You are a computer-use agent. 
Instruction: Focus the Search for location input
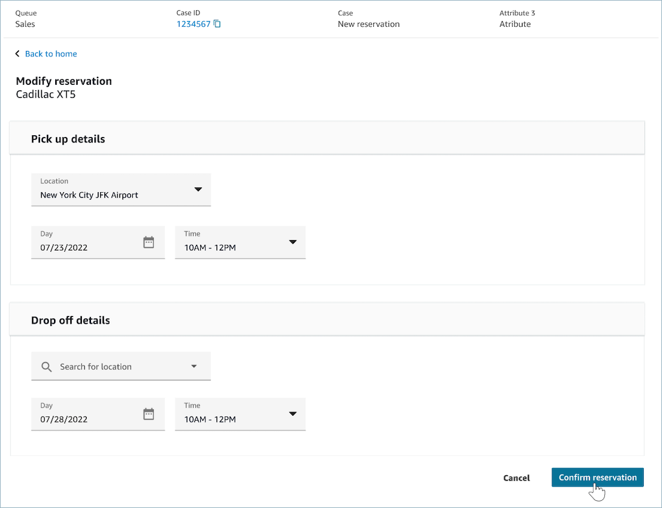(x=115, y=367)
